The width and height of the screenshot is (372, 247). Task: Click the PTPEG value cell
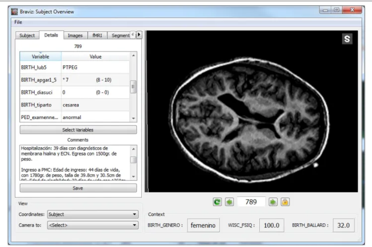95,67
